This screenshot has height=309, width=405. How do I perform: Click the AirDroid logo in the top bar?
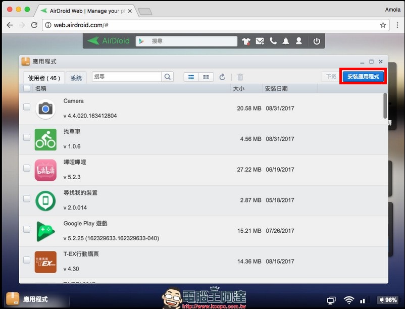tap(109, 41)
